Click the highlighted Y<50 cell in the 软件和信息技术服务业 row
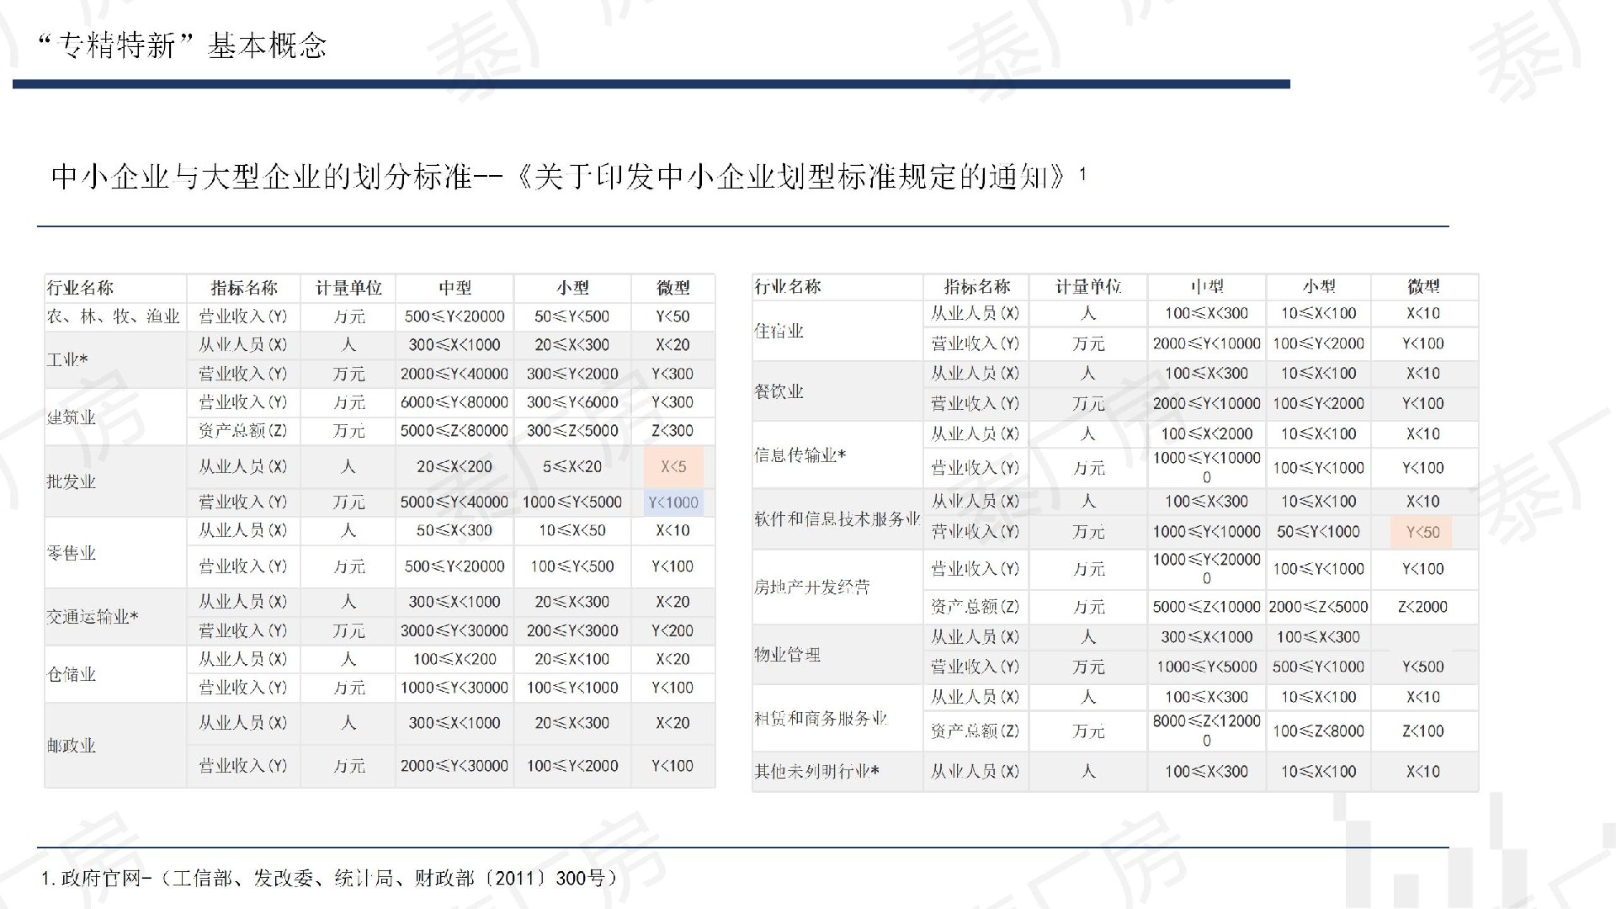The image size is (1616, 909). [x=1422, y=532]
